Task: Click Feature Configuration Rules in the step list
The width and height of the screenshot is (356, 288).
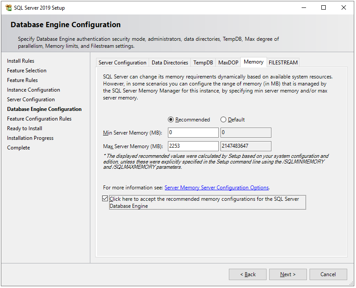Action: coord(39,119)
